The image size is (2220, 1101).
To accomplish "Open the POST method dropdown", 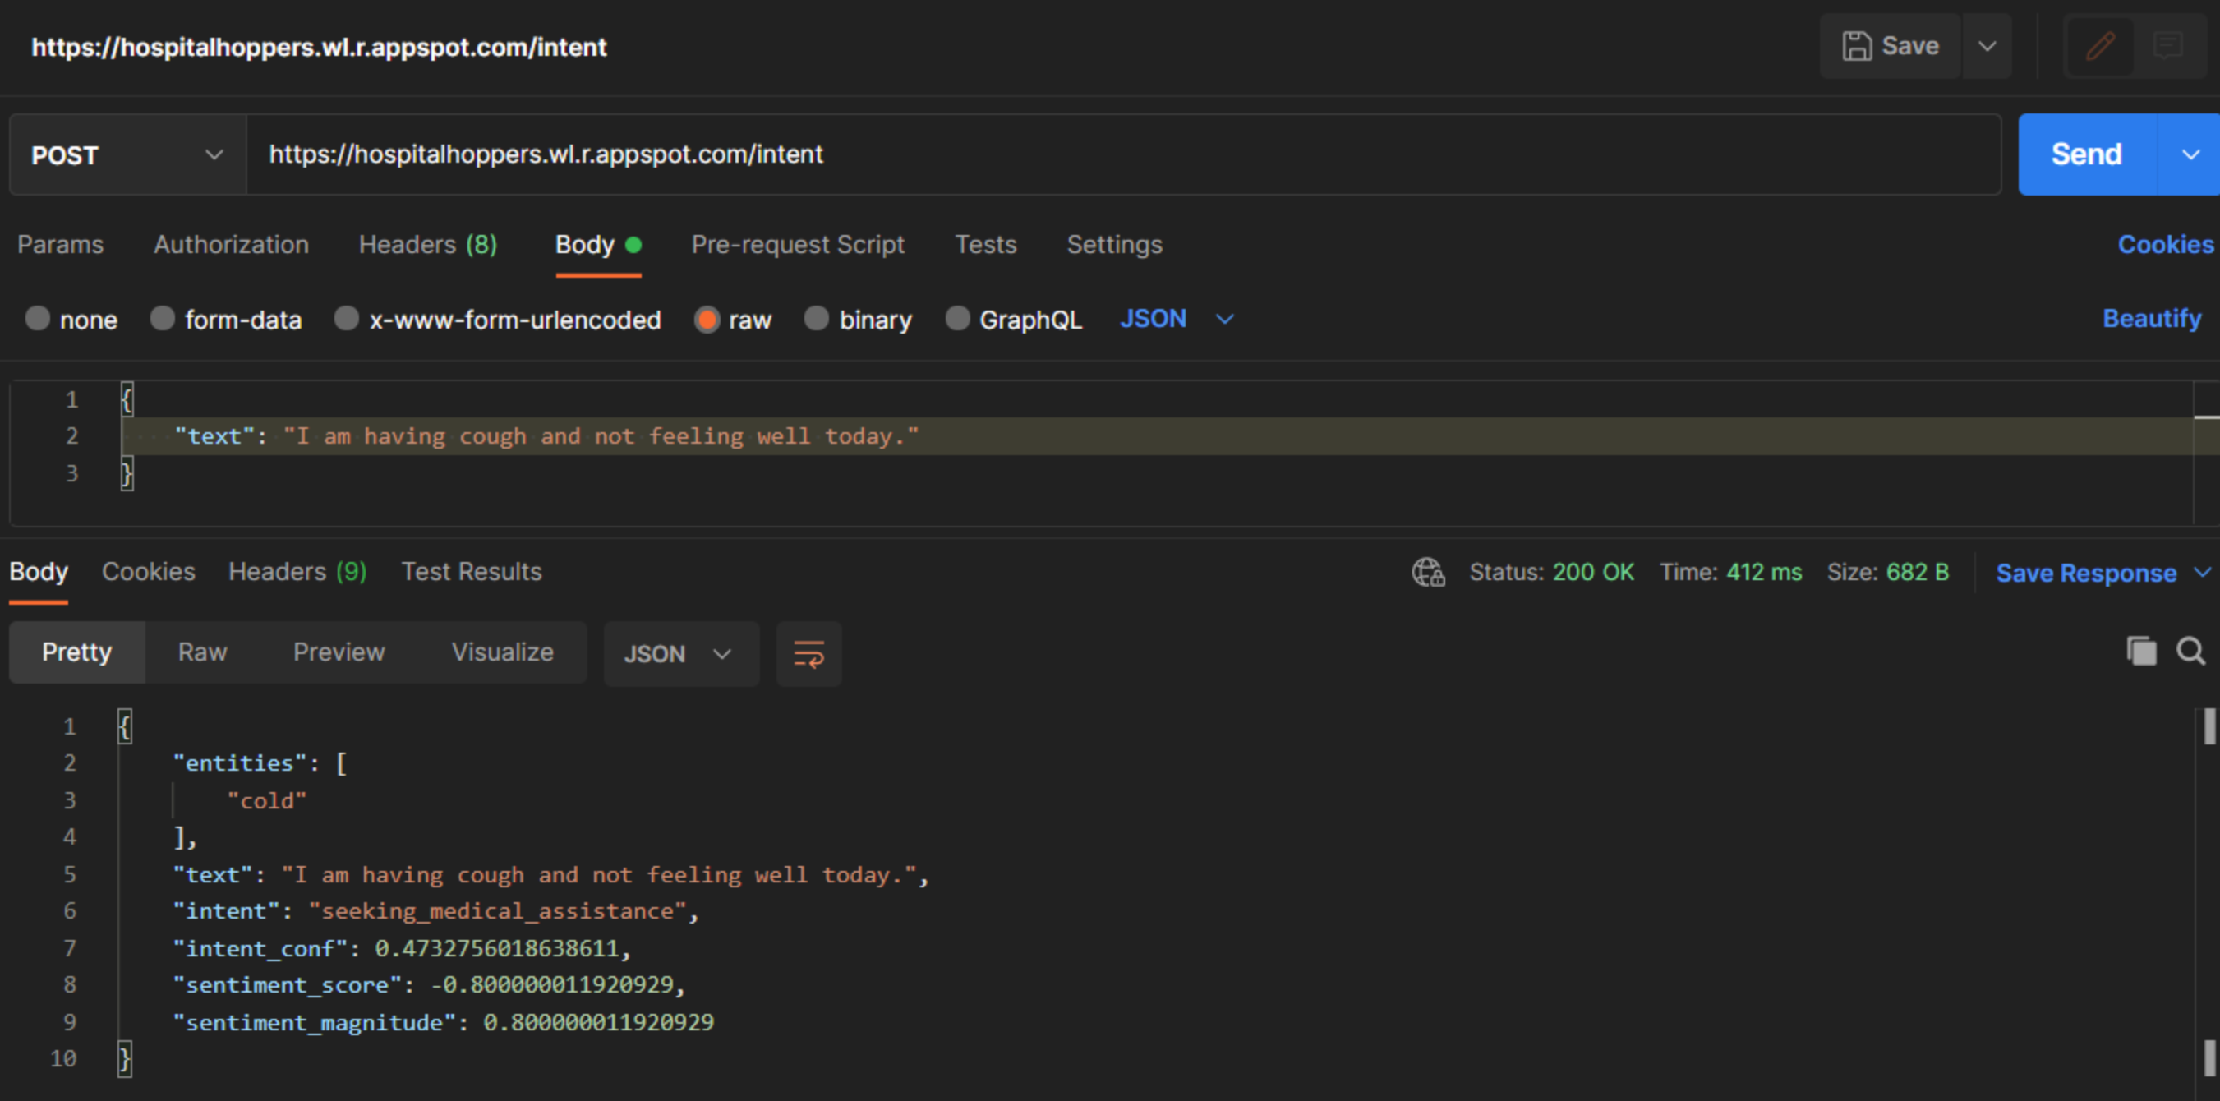I will coord(127,155).
